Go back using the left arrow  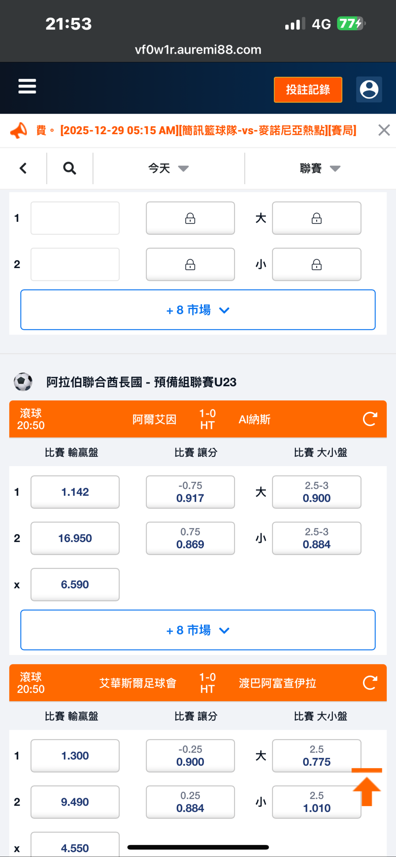23,168
